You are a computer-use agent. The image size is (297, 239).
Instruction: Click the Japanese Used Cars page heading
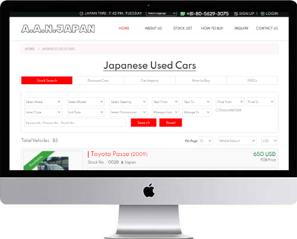coord(150,65)
